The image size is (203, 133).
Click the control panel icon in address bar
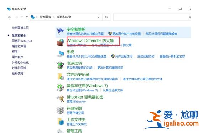tap(32, 17)
